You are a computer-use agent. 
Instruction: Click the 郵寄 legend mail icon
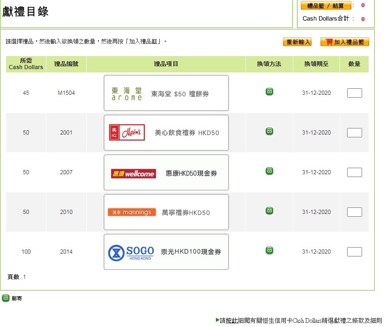pos(6,298)
